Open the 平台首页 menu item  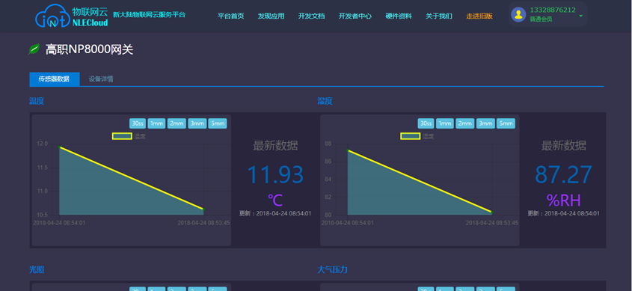[x=230, y=16]
